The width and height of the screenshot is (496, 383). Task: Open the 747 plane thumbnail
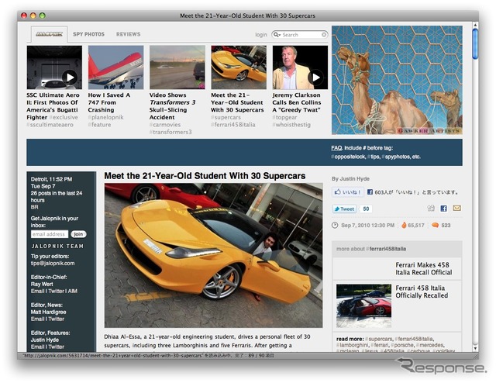(x=115, y=67)
